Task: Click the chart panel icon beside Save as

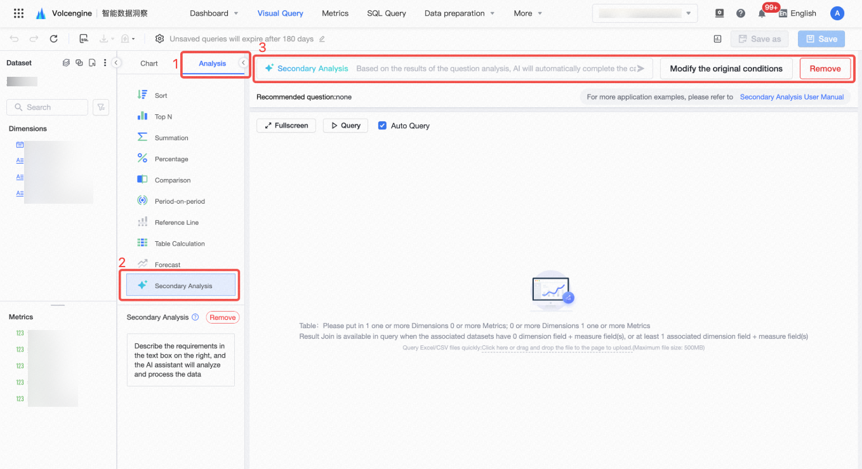Action: [x=717, y=39]
